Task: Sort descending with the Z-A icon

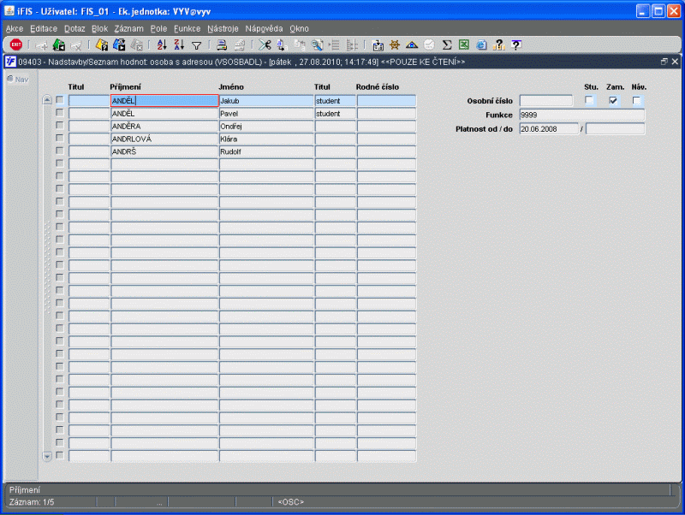Action: [179, 44]
